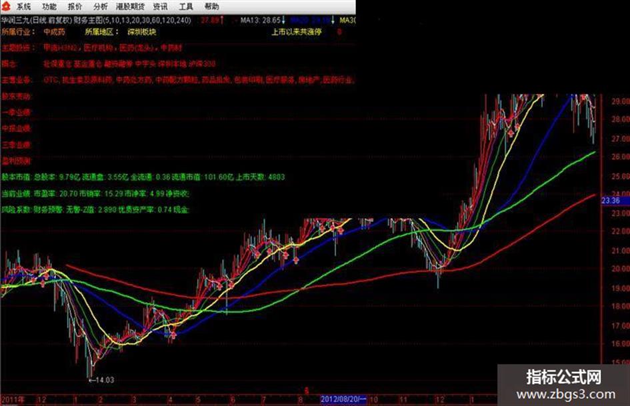Click the MA13: 28.65 indicator value
630x406 pixels.
(x=262, y=20)
